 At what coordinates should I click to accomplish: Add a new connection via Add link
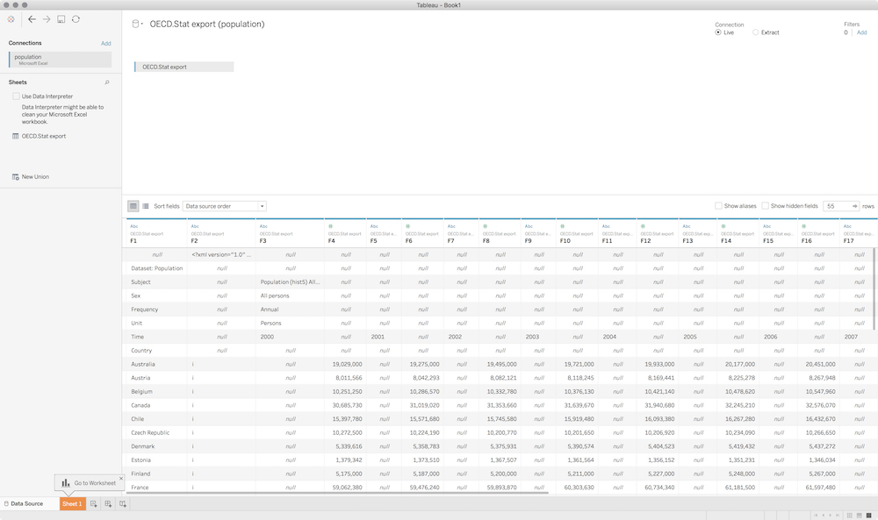[106, 43]
